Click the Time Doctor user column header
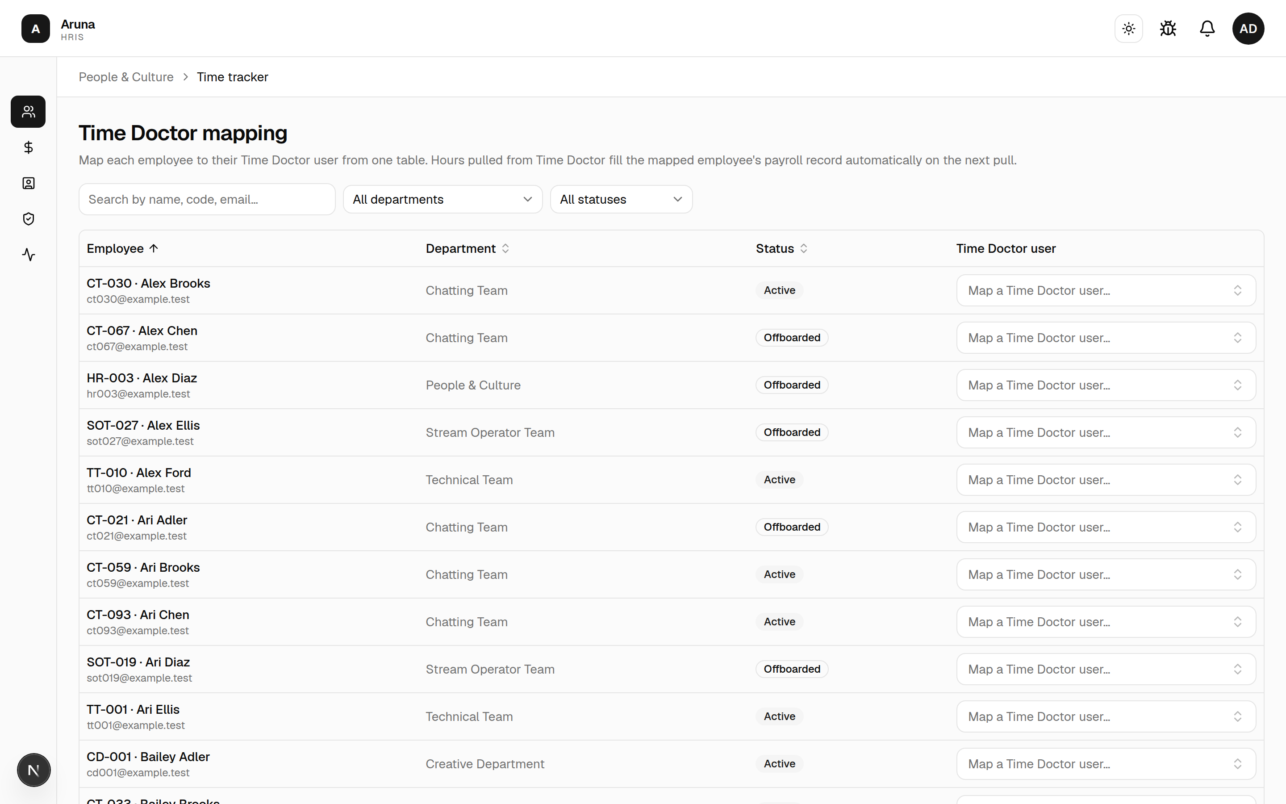The image size is (1286, 804). 1006,248
